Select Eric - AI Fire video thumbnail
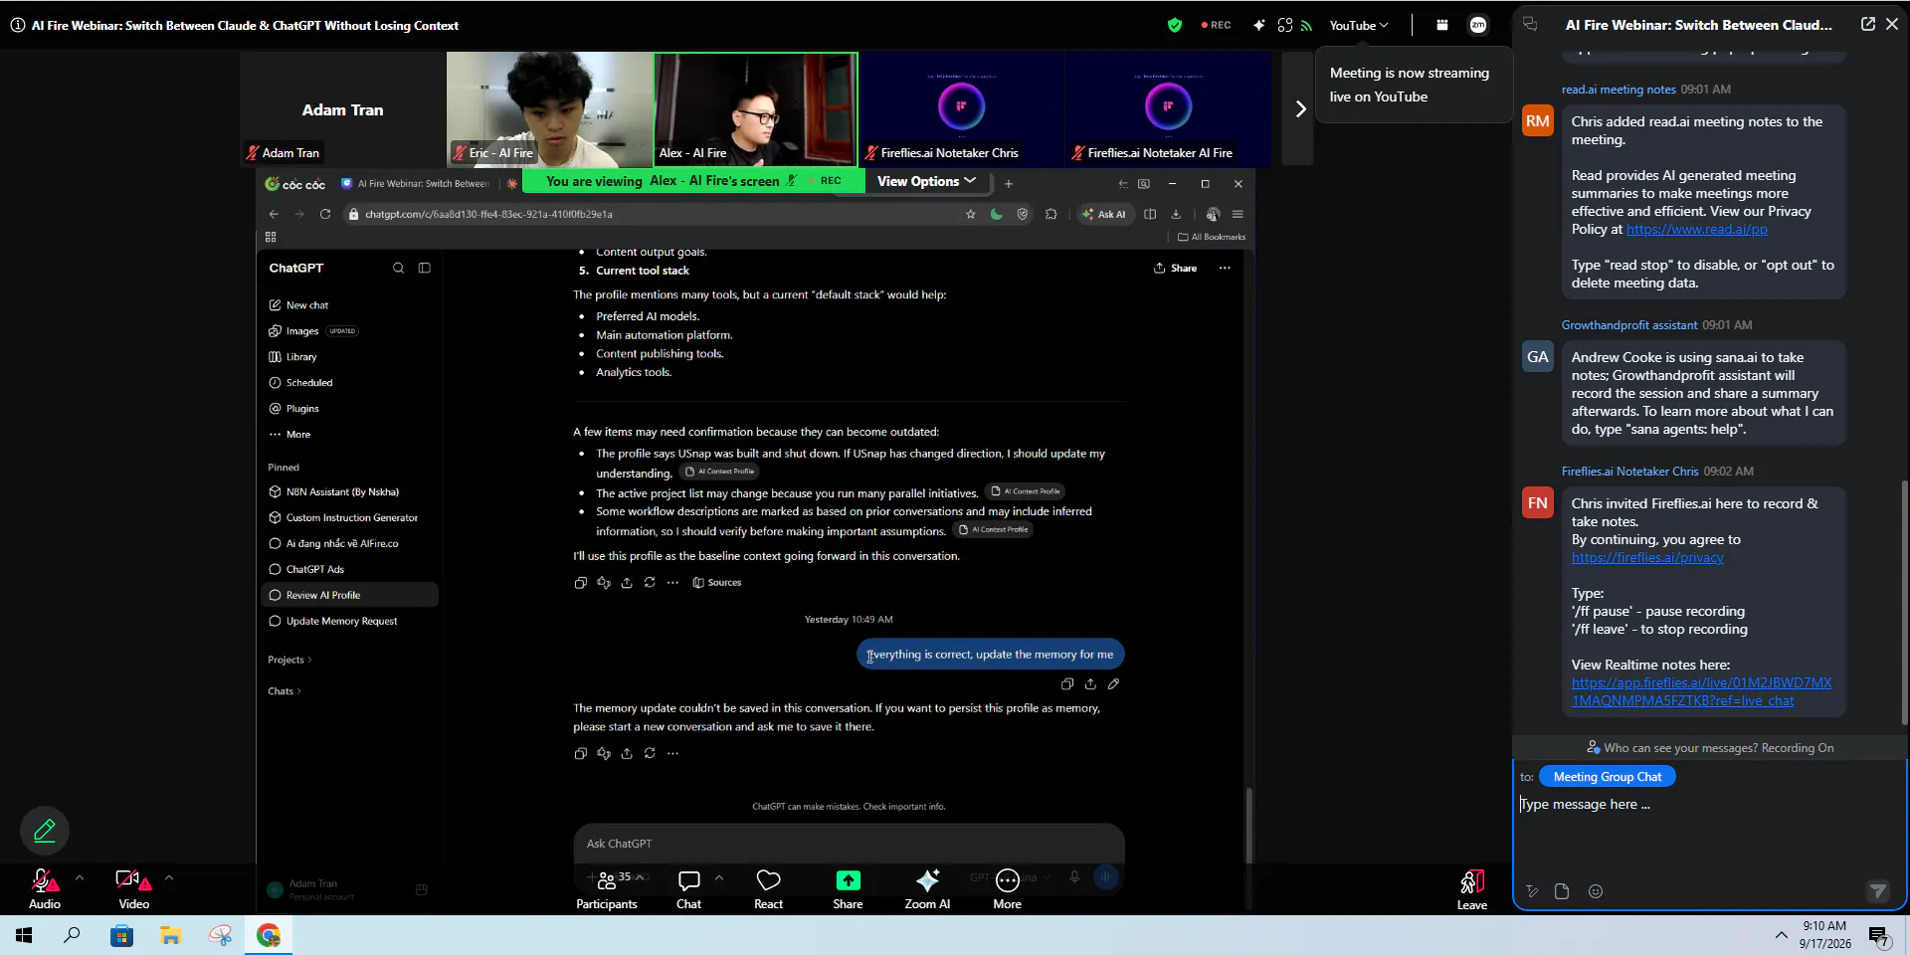The image size is (1910, 955). 549,108
